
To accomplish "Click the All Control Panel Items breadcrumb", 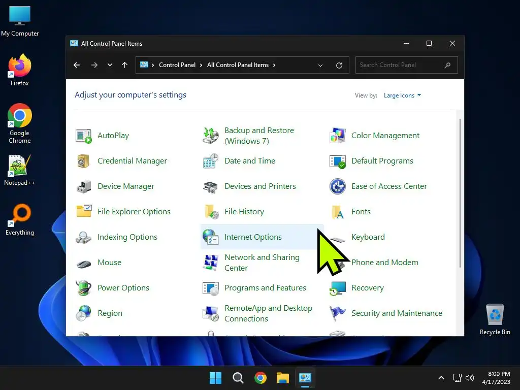I will 238,65.
